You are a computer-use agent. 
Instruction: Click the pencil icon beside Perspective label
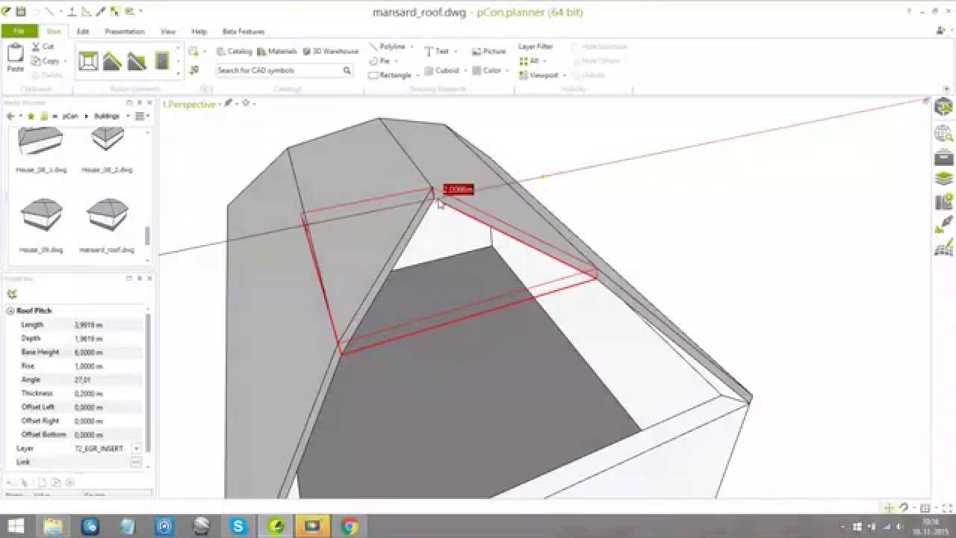click(229, 103)
